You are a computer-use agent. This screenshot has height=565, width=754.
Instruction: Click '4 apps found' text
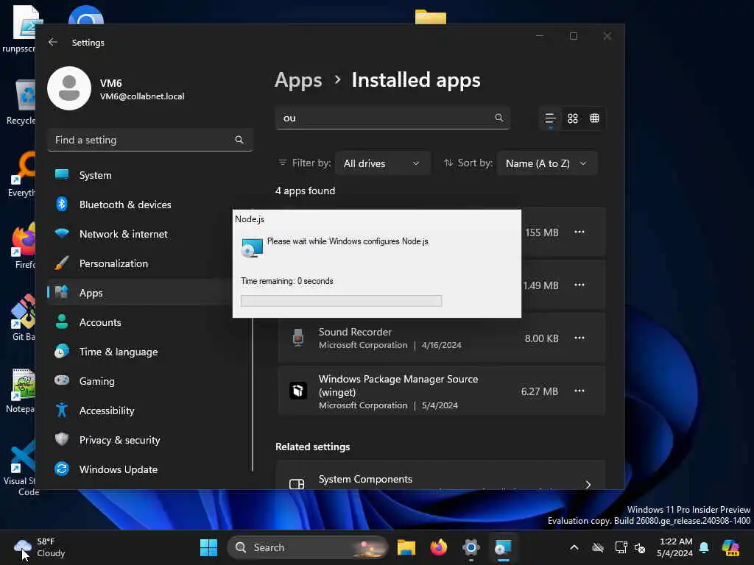click(x=305, y=191)
